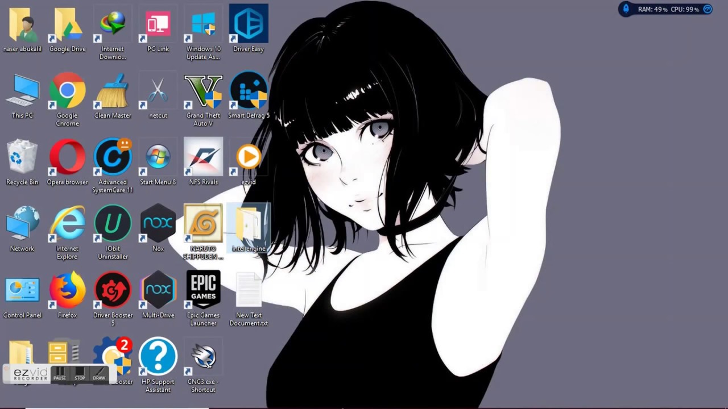Select the filing cabinet archive icon
The height and width of the screenshot is (409, 728).
tap(63, 353)
